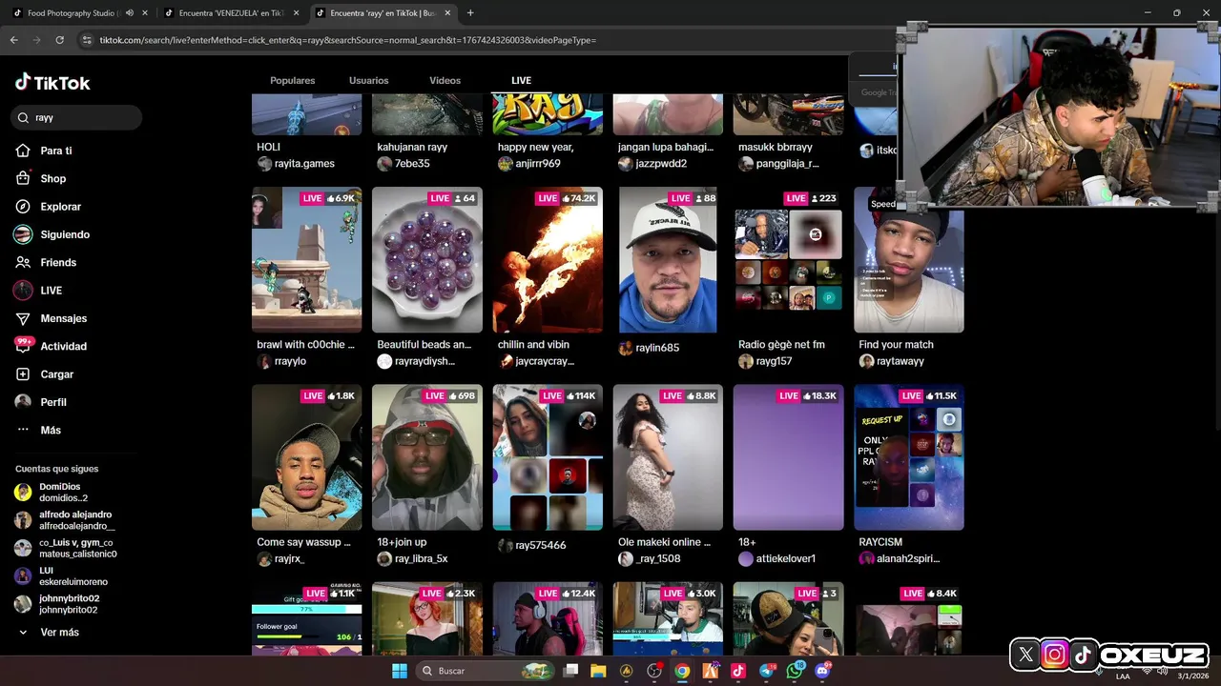
Task: Open TikTok app from taskbar
Action: tap(738, 671)
